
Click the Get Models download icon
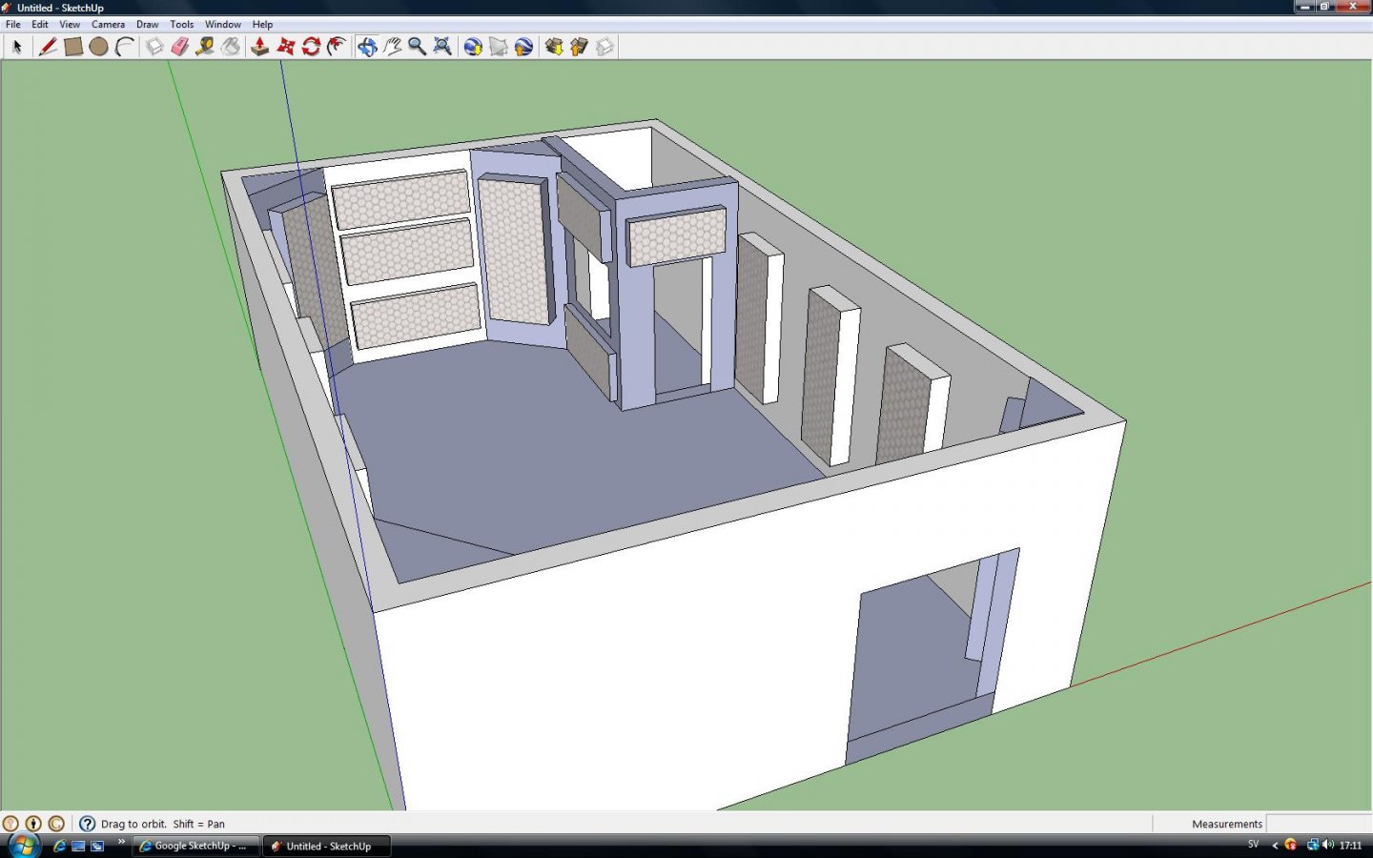click(x=554, y=46)
